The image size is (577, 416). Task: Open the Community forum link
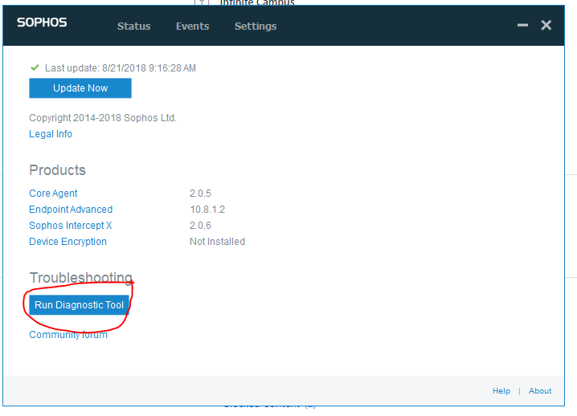(x=68, y=335)
